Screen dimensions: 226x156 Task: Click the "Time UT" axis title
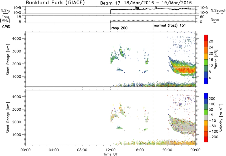[x=110, y=154]
